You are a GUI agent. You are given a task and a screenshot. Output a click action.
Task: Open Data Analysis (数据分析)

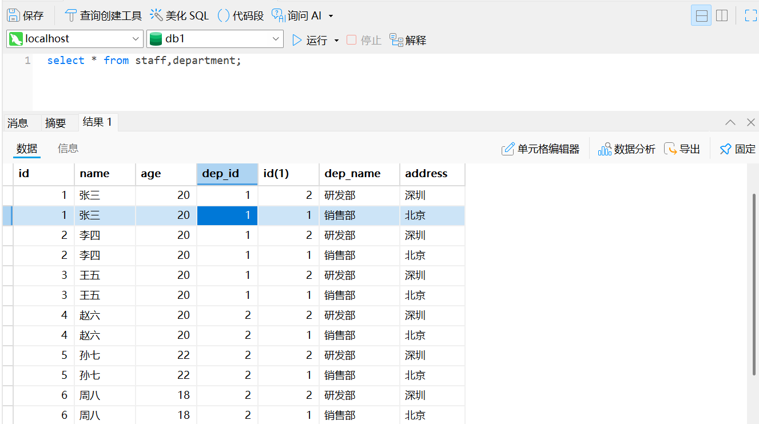pos(627,149)
